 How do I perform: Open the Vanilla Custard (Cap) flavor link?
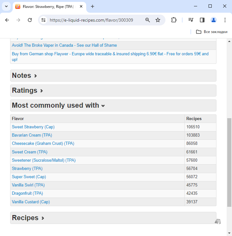point(31,202)
